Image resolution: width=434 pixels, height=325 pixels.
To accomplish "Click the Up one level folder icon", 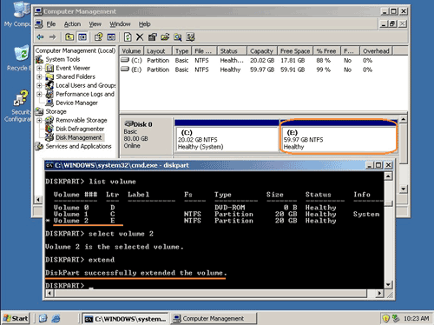I will [69, 37].
